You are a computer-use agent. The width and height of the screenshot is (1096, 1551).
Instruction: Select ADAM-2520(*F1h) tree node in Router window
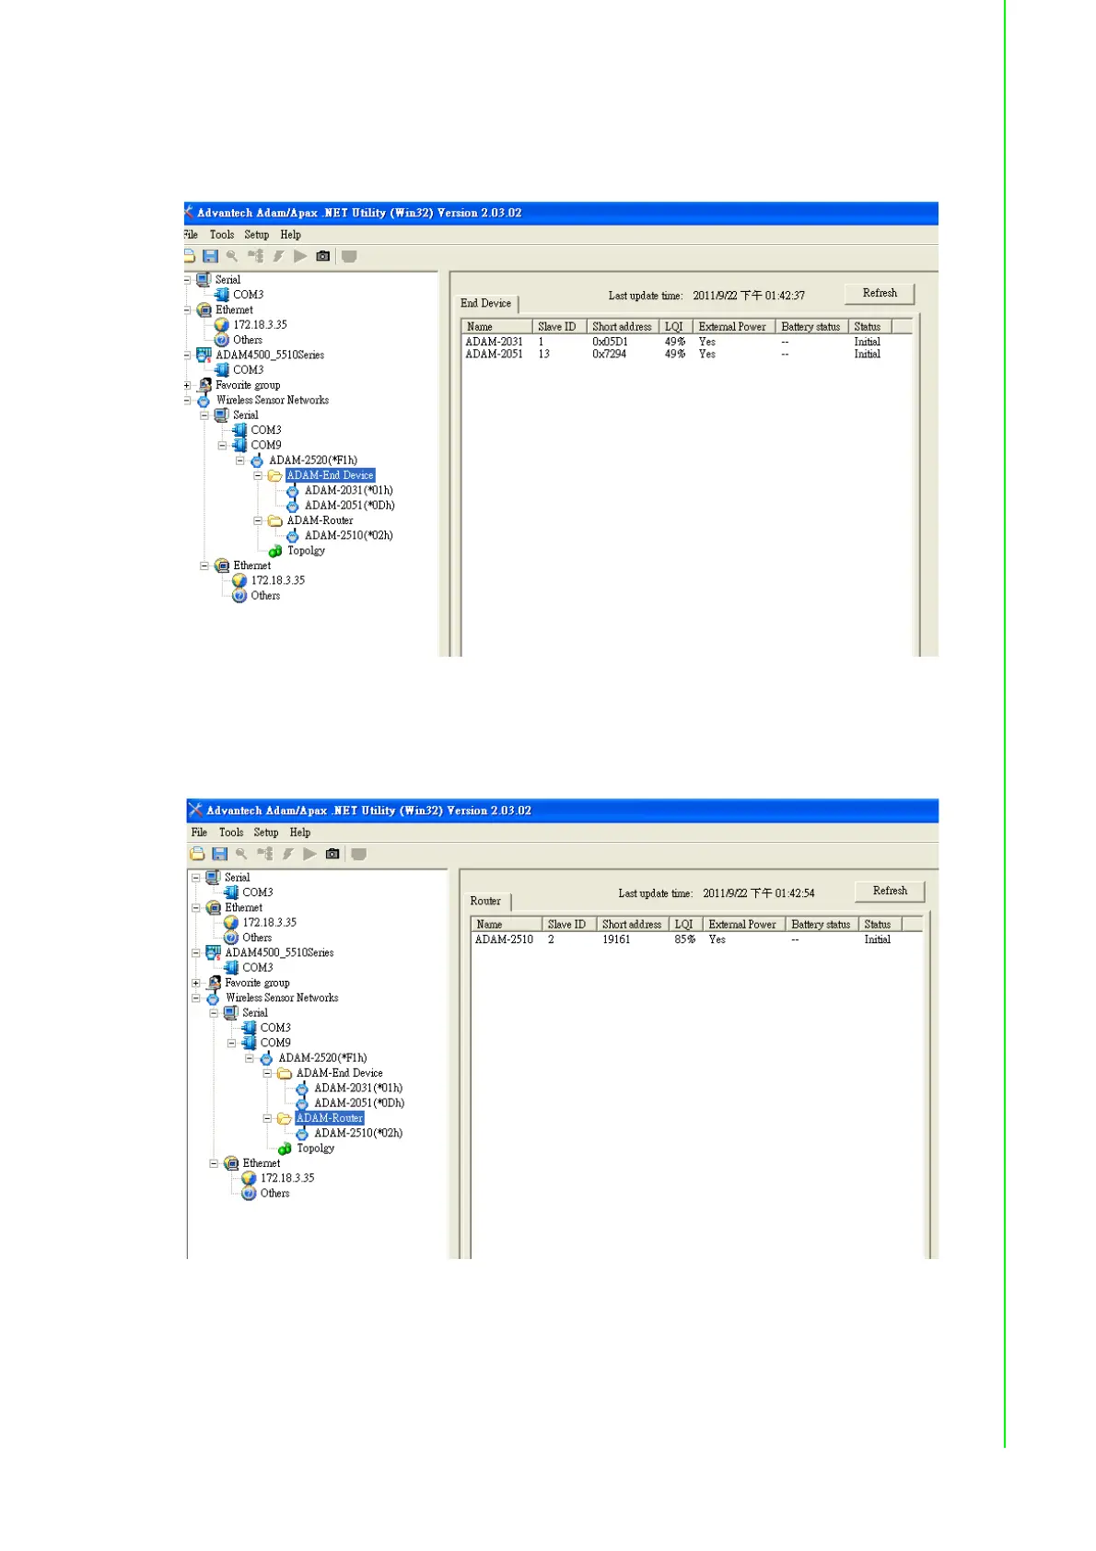click(x=322, y=1058)
